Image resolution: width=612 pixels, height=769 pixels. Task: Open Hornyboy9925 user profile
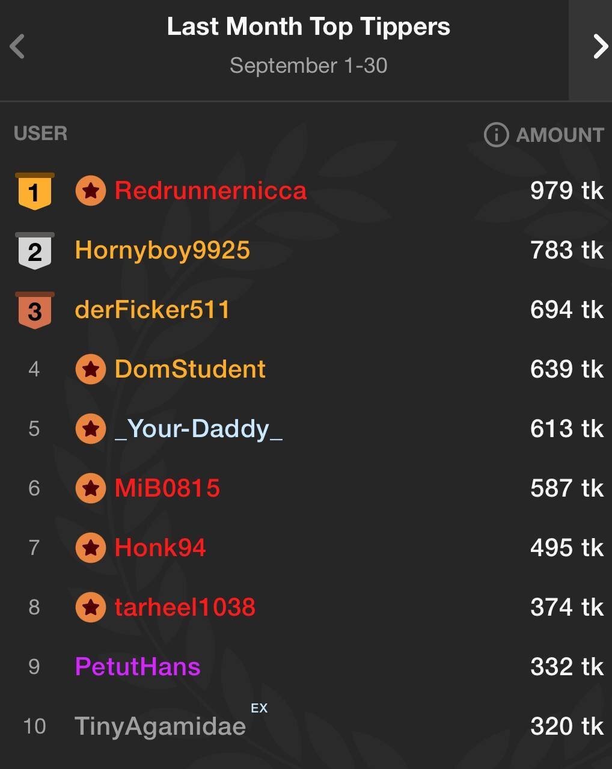pos(162,251)
